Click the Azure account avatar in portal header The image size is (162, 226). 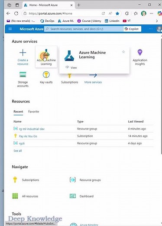[159, 29]
